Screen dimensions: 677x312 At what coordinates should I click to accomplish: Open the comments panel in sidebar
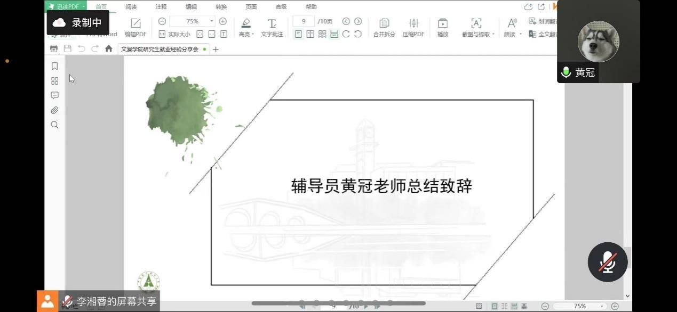click(54, 95)
